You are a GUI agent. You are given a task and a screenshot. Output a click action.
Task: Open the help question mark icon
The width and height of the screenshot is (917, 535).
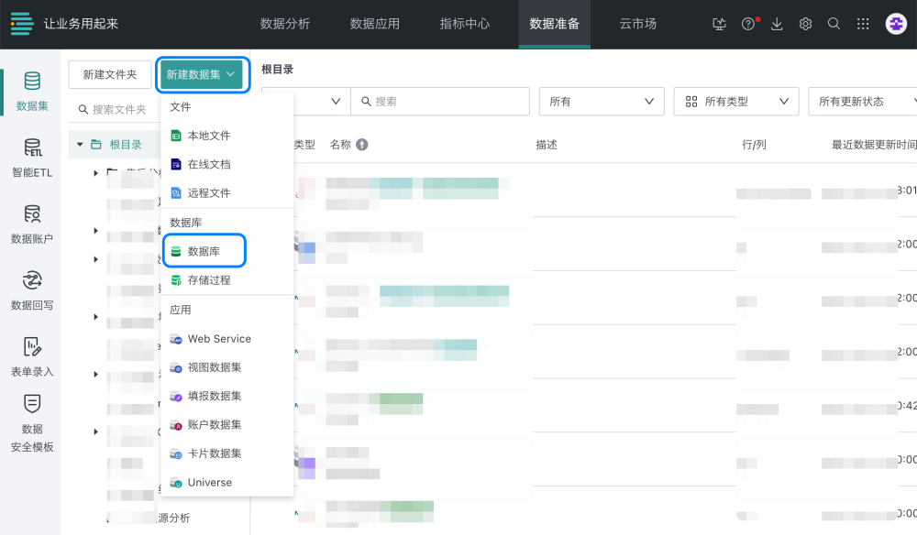pos(748,24)
